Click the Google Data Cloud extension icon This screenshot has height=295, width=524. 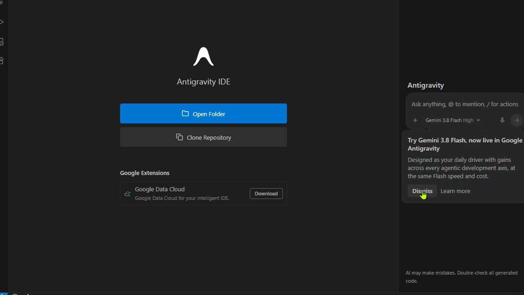[x=128, y=193]
